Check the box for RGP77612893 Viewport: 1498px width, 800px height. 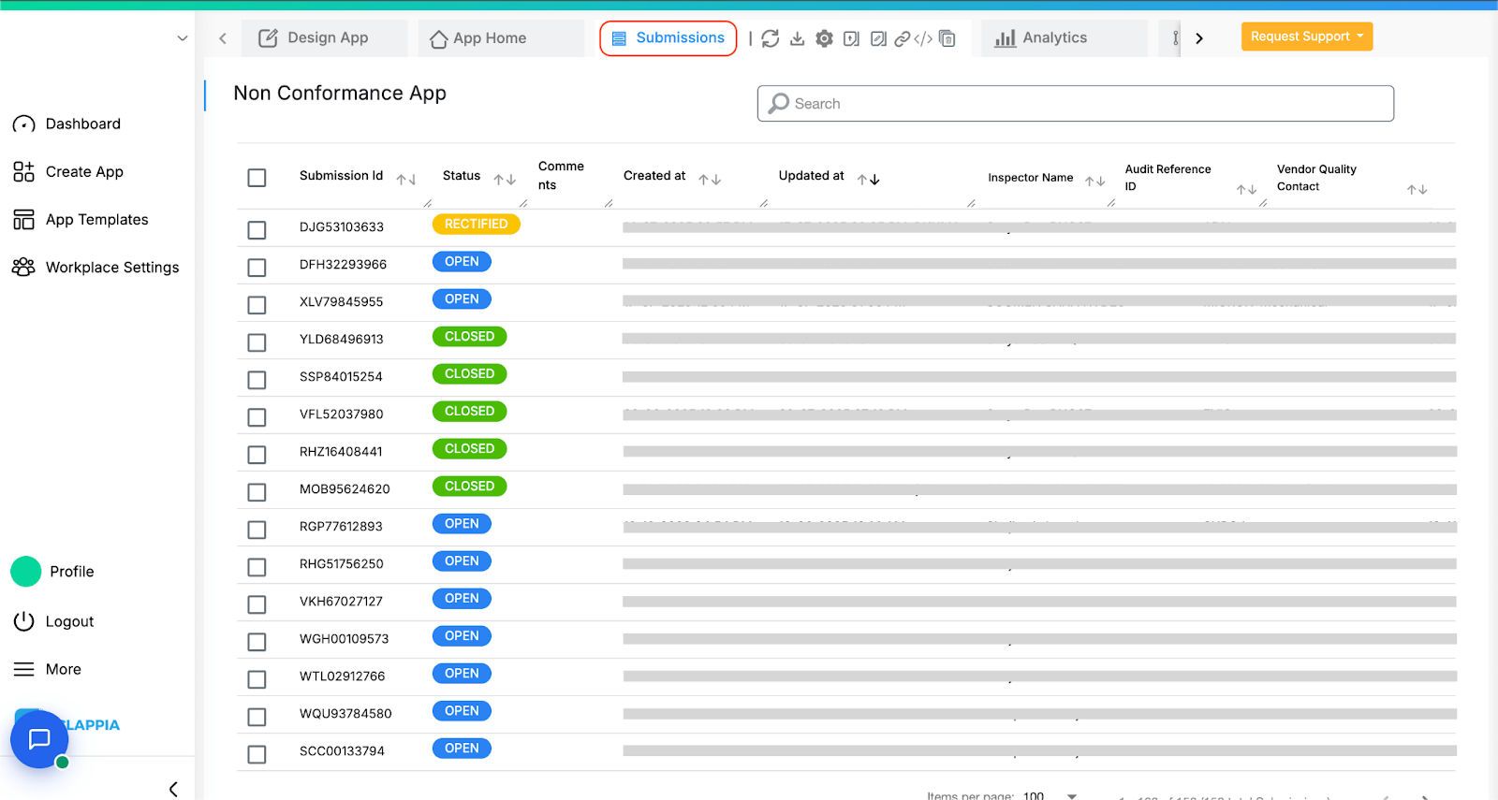click(x=257, y=530)
